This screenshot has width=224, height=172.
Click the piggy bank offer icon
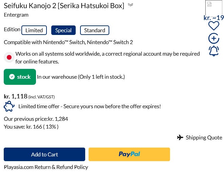[9, 107]
